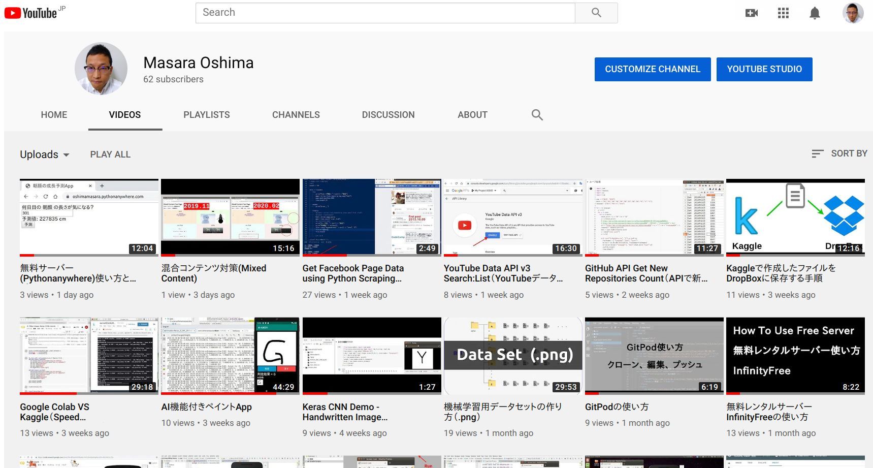Open the video upload (create) icon

pyautogui.click(x=751, y=13)
